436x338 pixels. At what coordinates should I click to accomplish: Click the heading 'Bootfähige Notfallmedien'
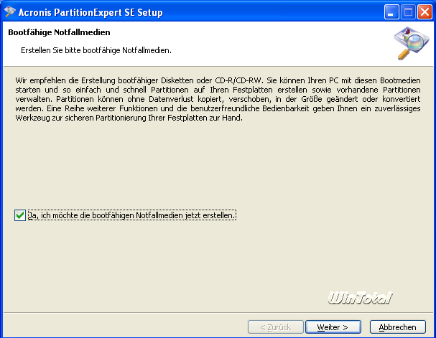[x=59, y=32]
